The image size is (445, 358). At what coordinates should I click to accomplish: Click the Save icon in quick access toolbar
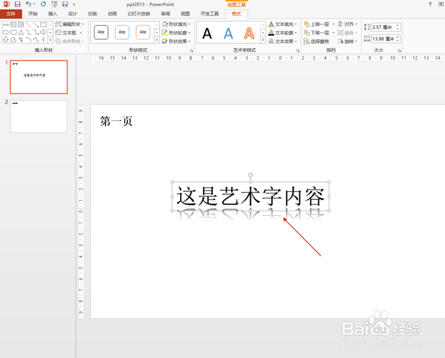pos(17,4)
